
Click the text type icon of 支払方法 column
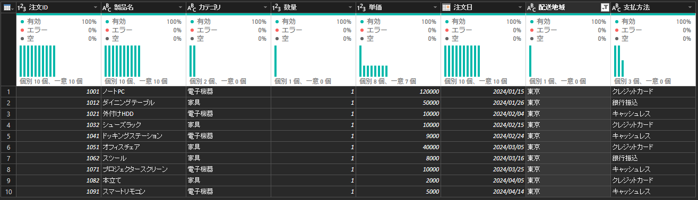point(616,7)
